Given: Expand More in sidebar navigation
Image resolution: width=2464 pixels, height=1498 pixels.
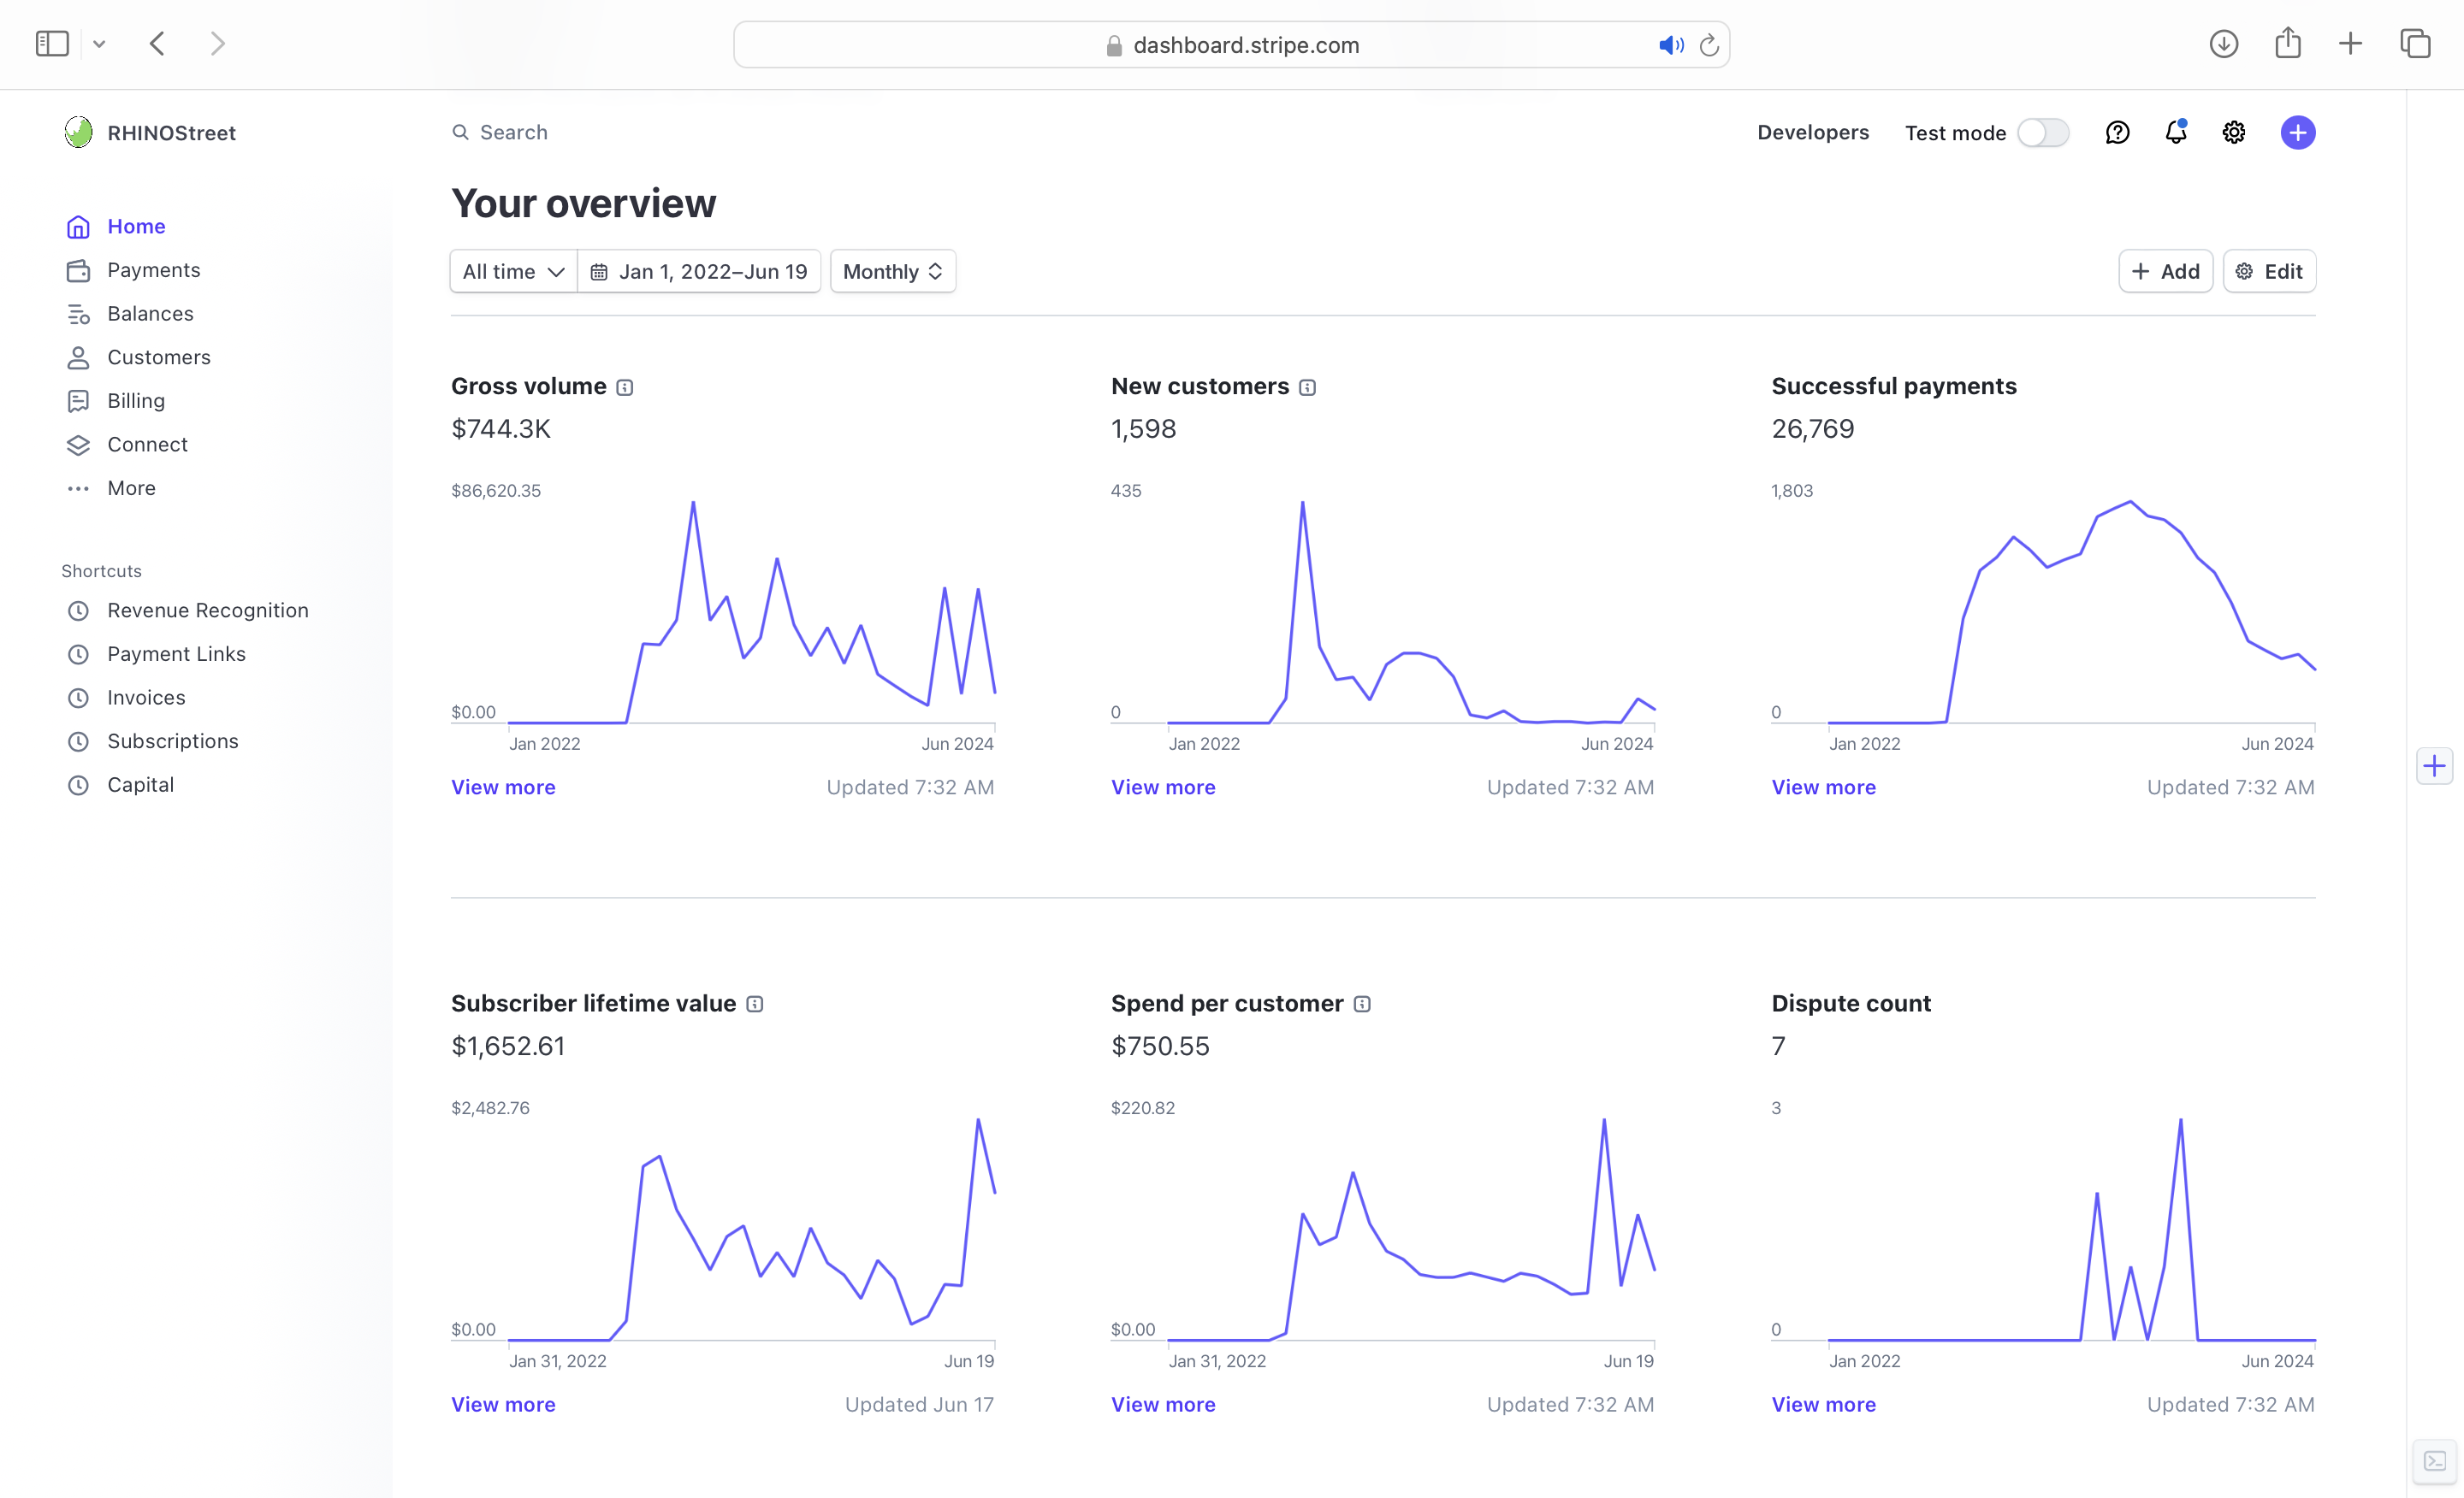Looking at the screenshot, I should coord(131,487).
